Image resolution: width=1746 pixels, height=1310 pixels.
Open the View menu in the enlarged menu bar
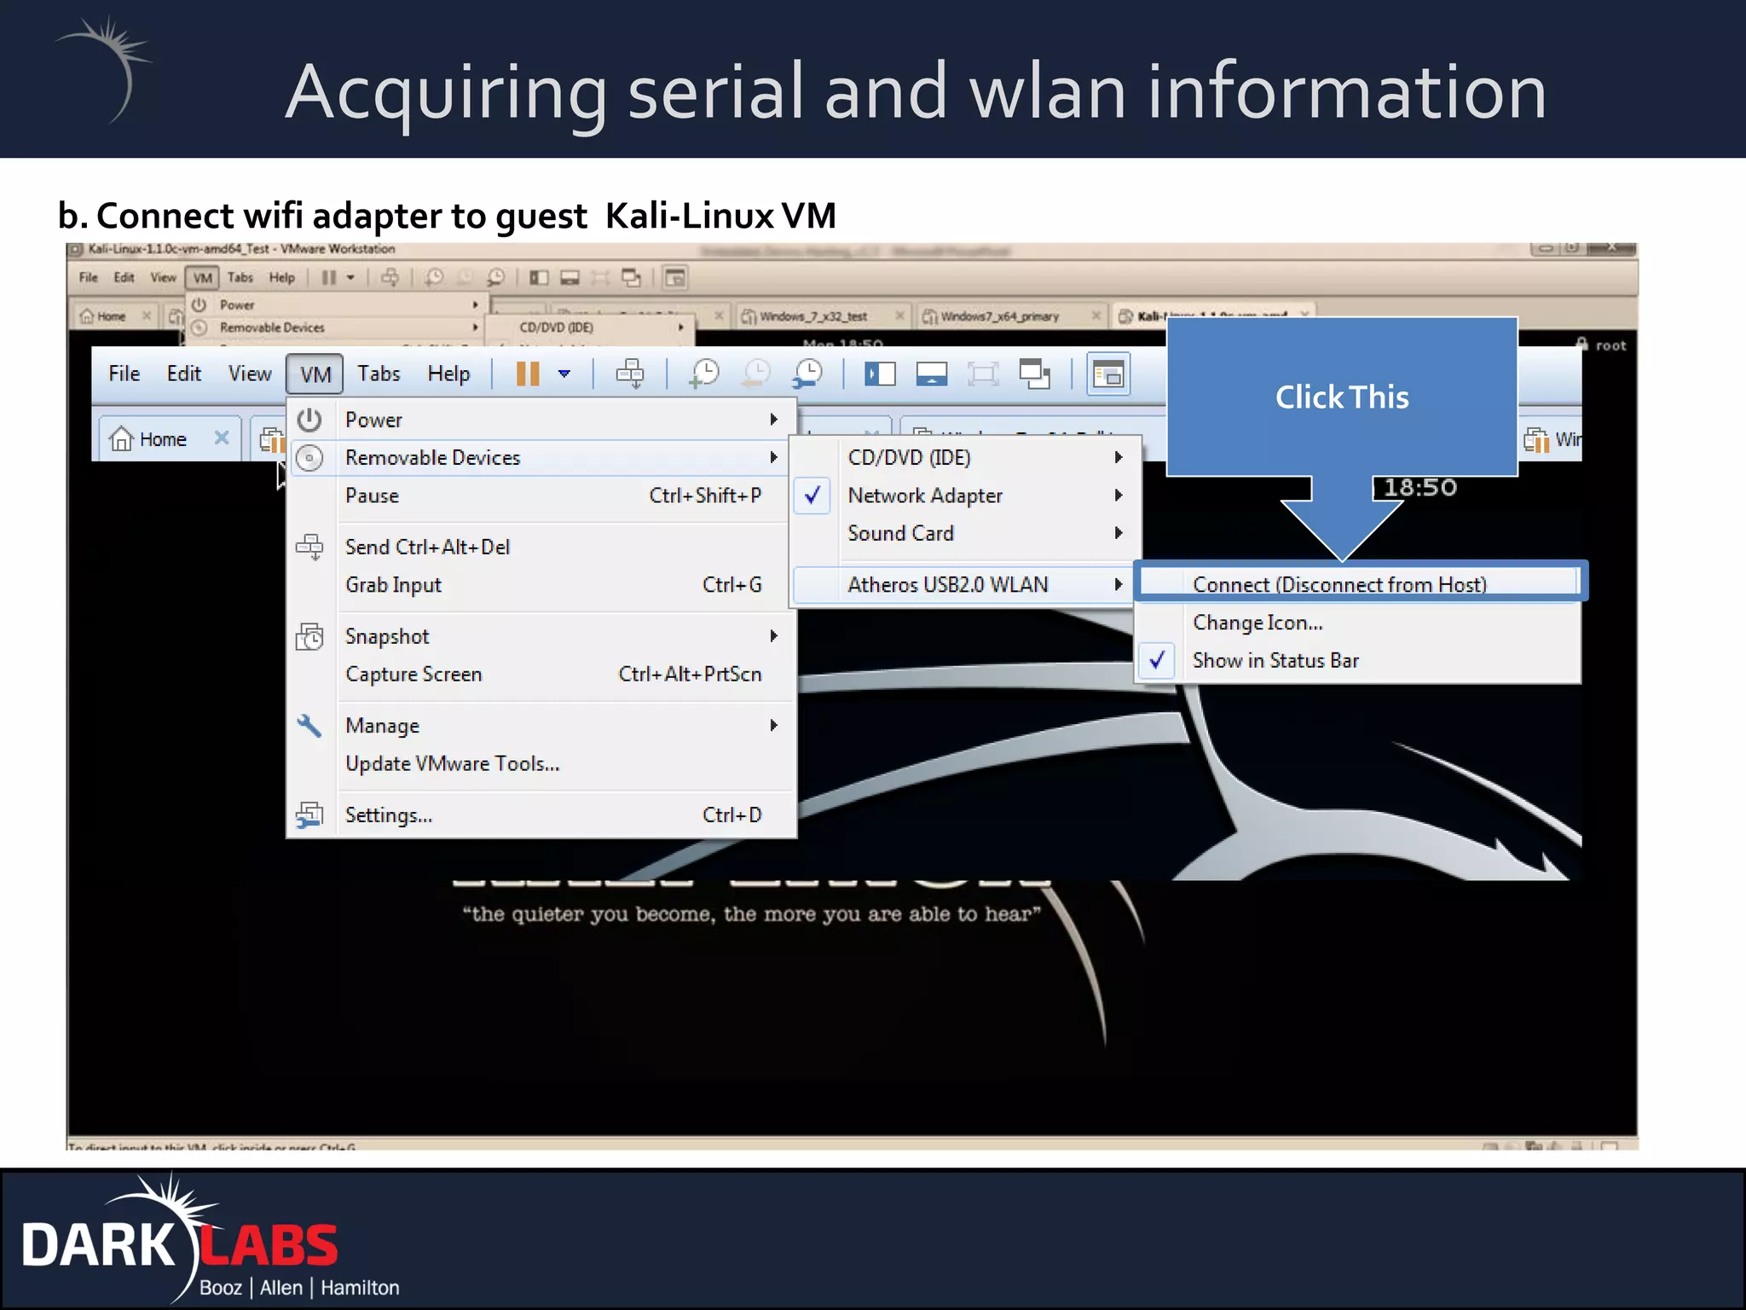249,374
